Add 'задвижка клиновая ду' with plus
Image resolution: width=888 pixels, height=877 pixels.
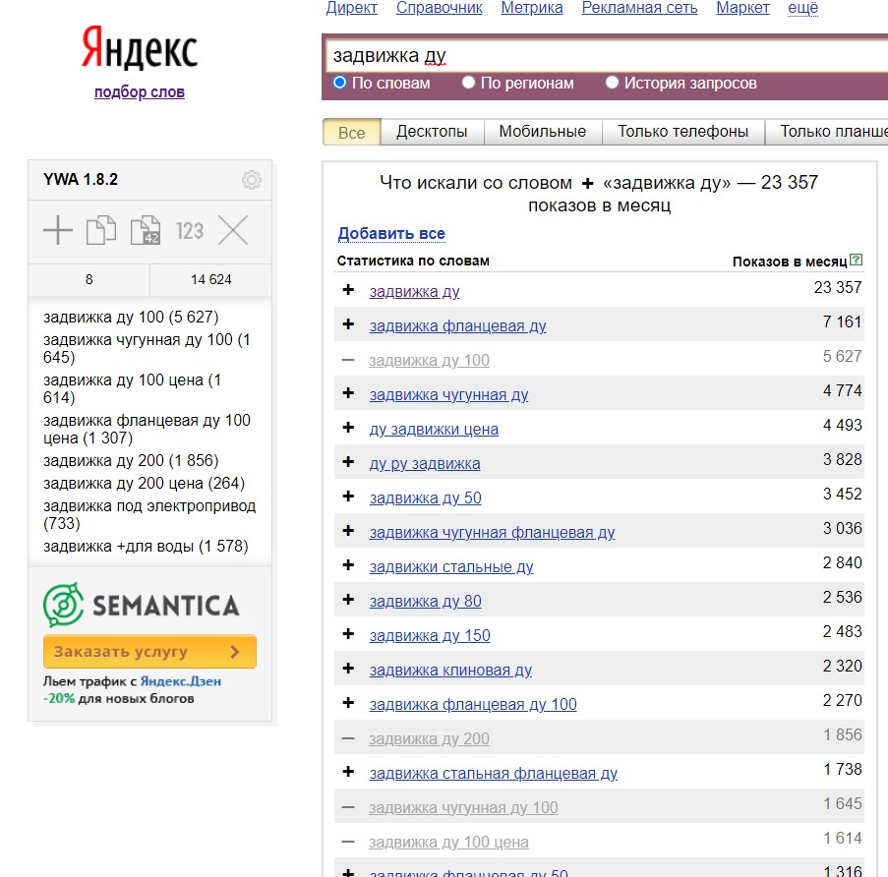pos(348,669)
